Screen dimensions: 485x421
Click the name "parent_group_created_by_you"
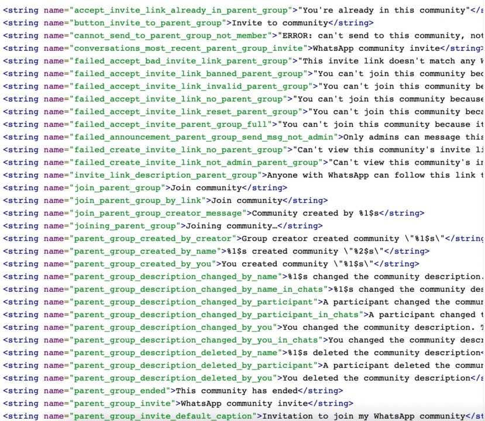click(143, 264)
